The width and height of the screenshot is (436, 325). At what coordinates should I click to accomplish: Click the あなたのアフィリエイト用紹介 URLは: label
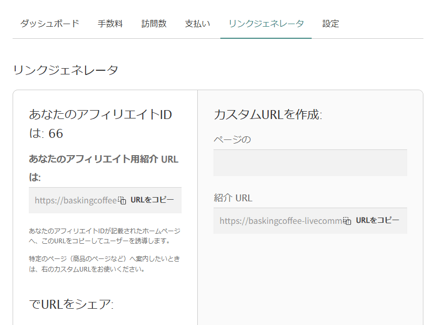point(104,168)
